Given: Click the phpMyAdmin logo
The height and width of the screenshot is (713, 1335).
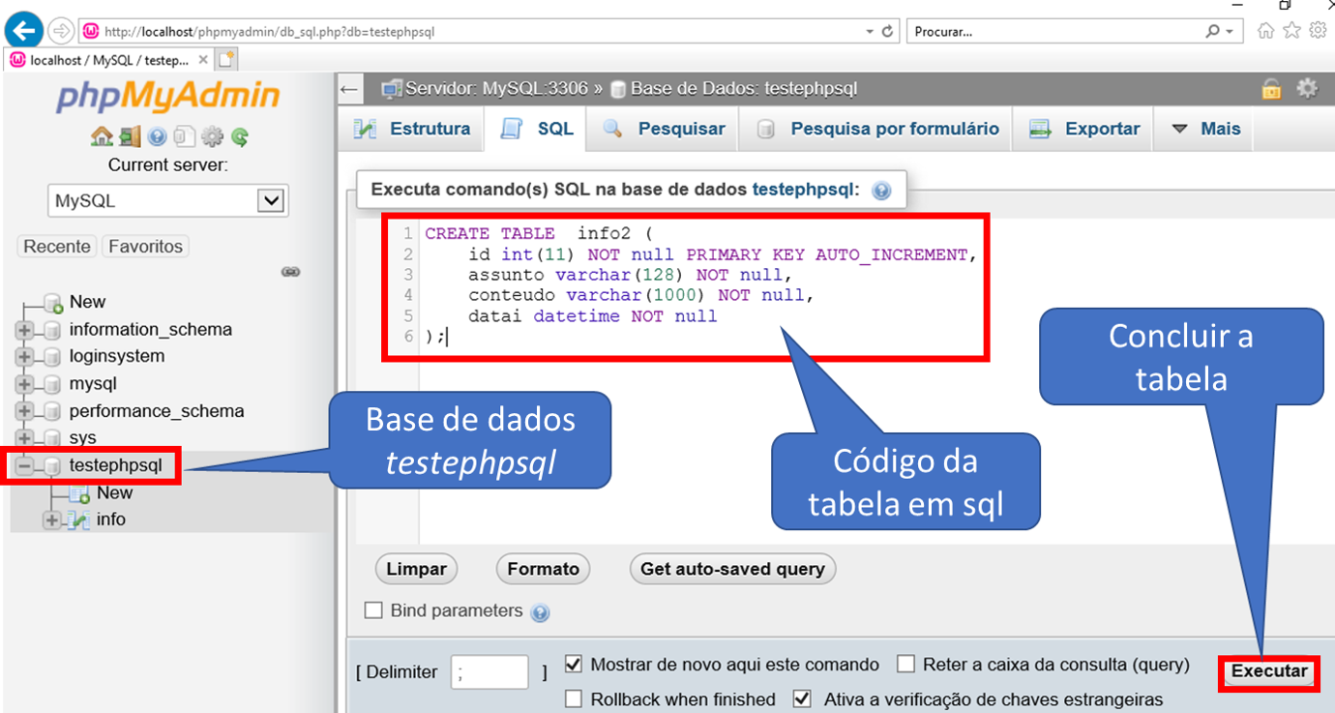Looking at the screenshot, I should (167, 96).
